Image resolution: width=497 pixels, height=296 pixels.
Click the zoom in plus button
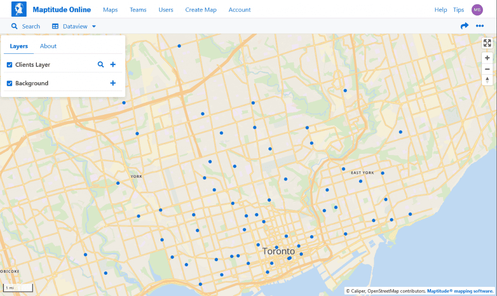[x=487, y=58]
